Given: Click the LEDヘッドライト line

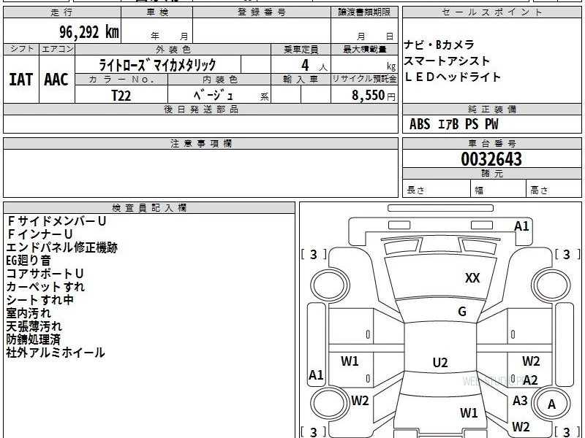Looking at the screenshot, I should 453,77.
